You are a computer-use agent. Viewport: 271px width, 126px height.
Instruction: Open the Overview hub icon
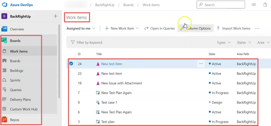pos(4,29)
